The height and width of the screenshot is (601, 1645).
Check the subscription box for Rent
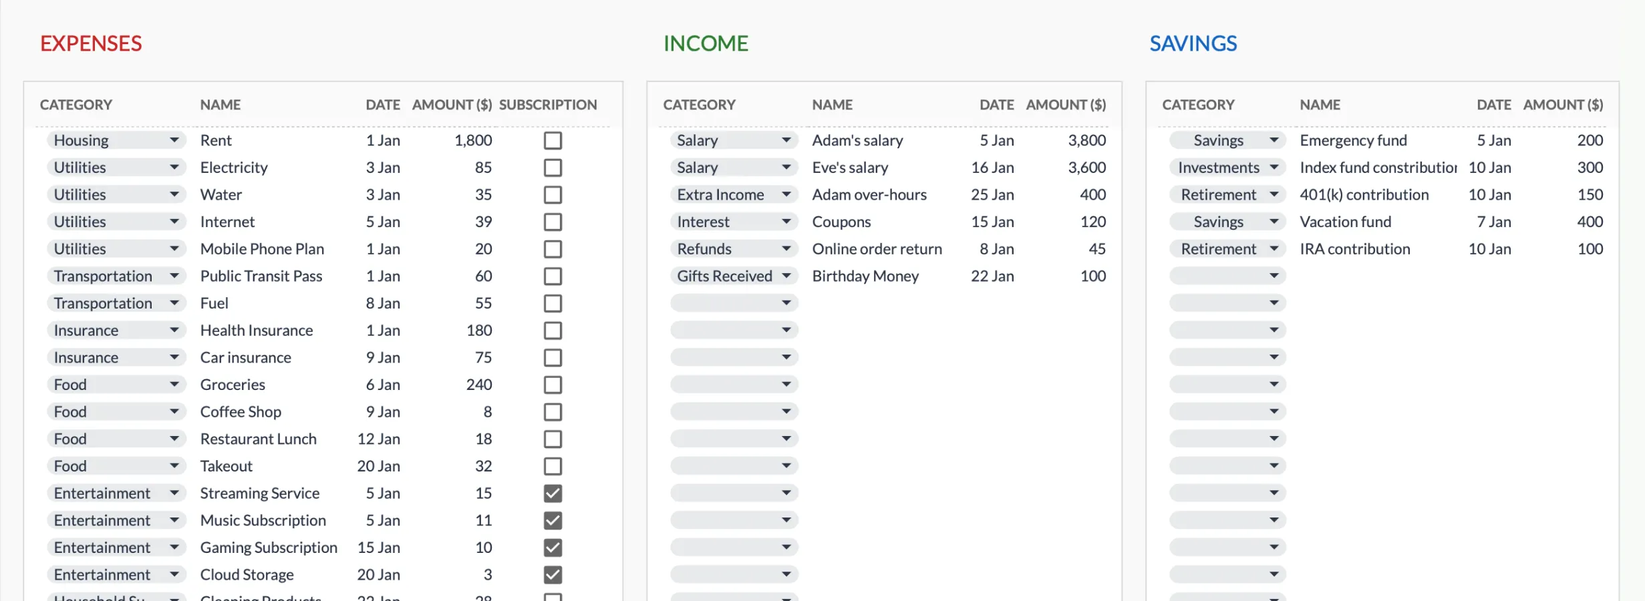click(x=553, y=140)
